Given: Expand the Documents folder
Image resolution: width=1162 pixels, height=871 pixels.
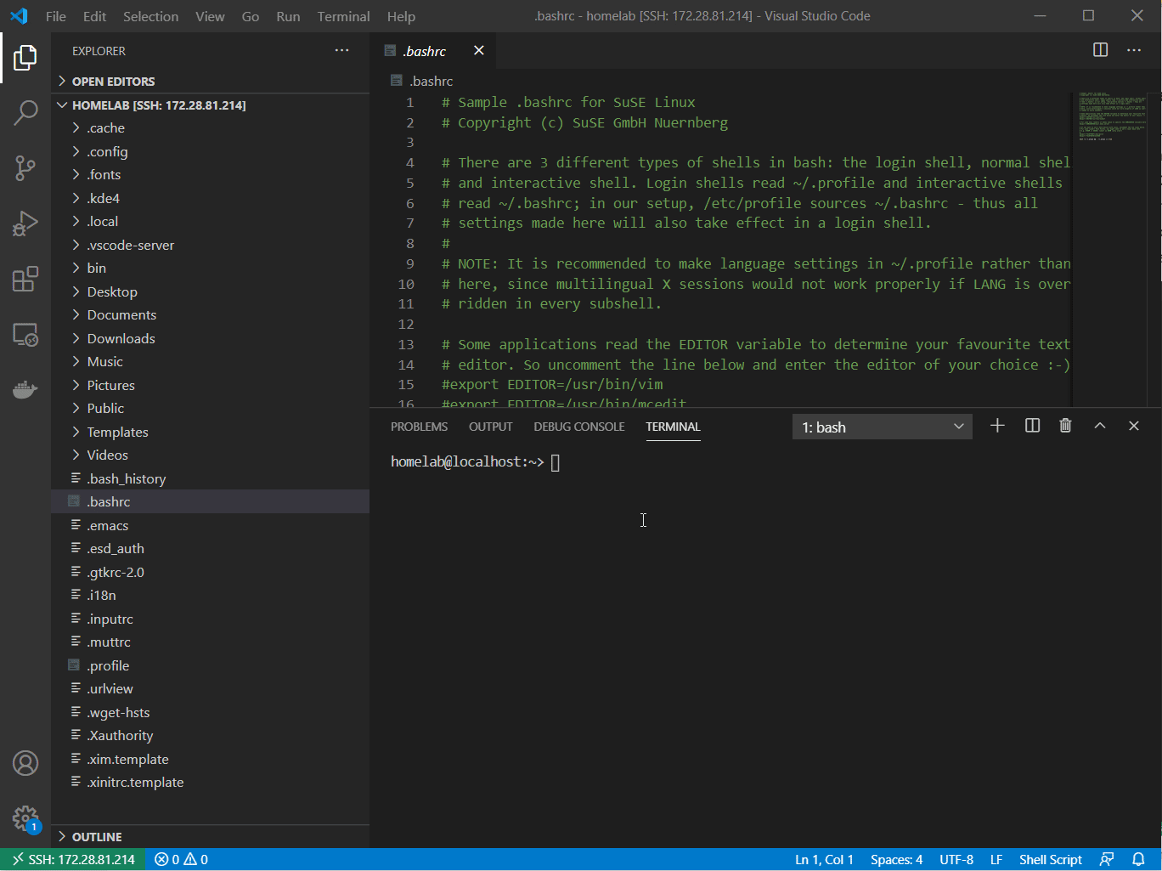Looking at the screenshot, I should coord(210,315).
